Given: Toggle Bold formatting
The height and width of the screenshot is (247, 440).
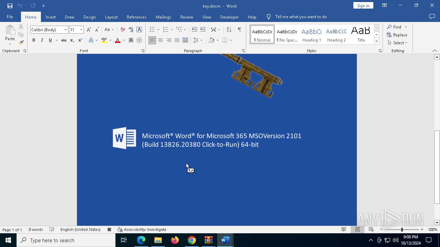Looking at the screenshot, I should [34, 40].
